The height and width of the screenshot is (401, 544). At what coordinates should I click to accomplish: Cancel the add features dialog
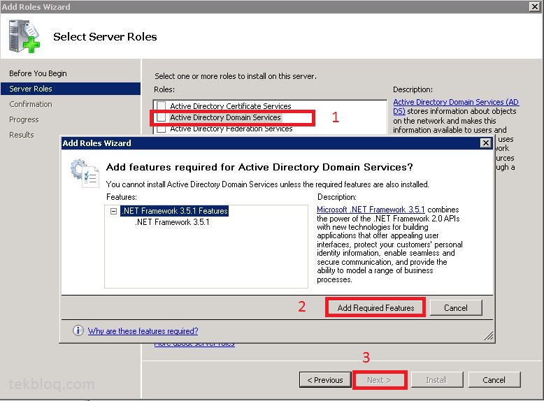click(x=456, y=308)
